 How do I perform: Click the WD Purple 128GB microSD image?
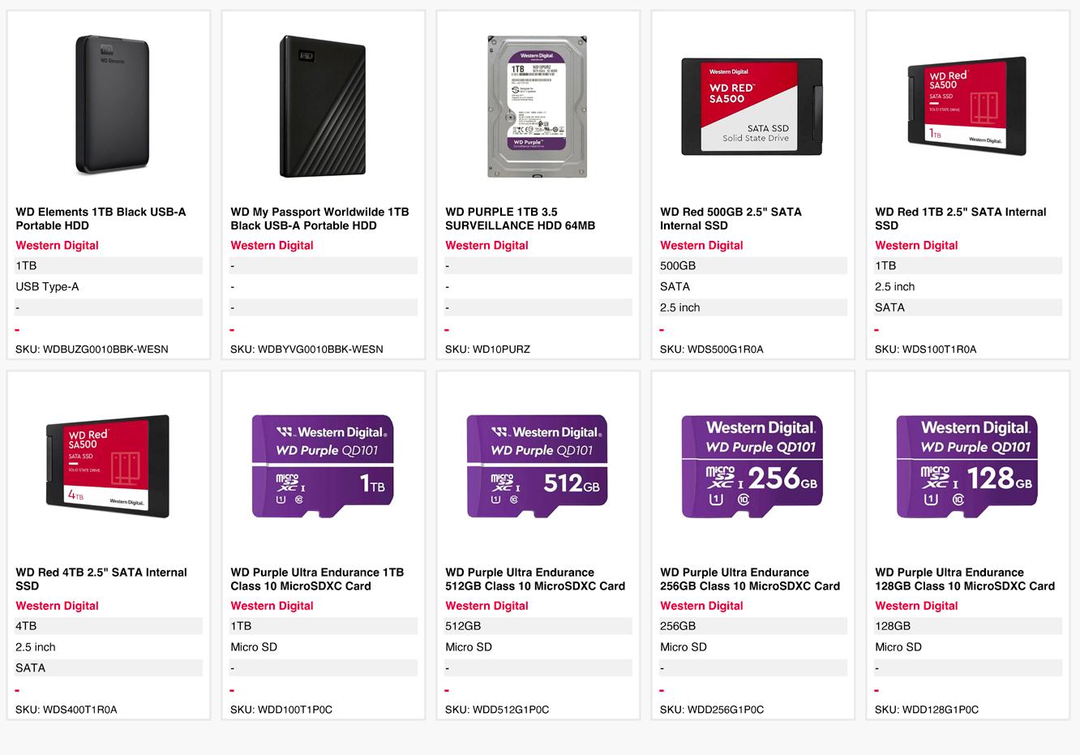(966, 466)
